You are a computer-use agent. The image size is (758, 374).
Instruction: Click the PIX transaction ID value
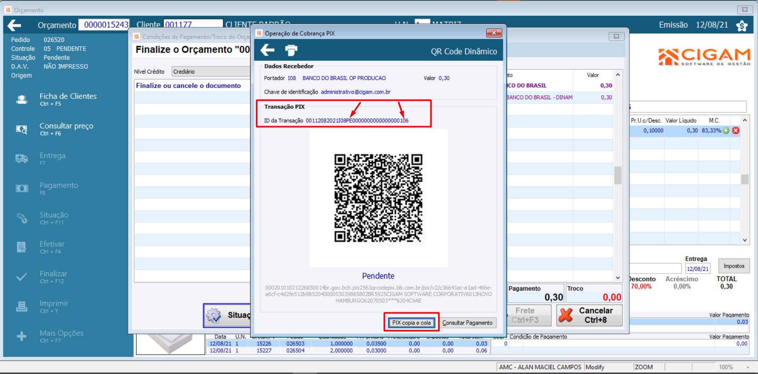click(357, 121)
